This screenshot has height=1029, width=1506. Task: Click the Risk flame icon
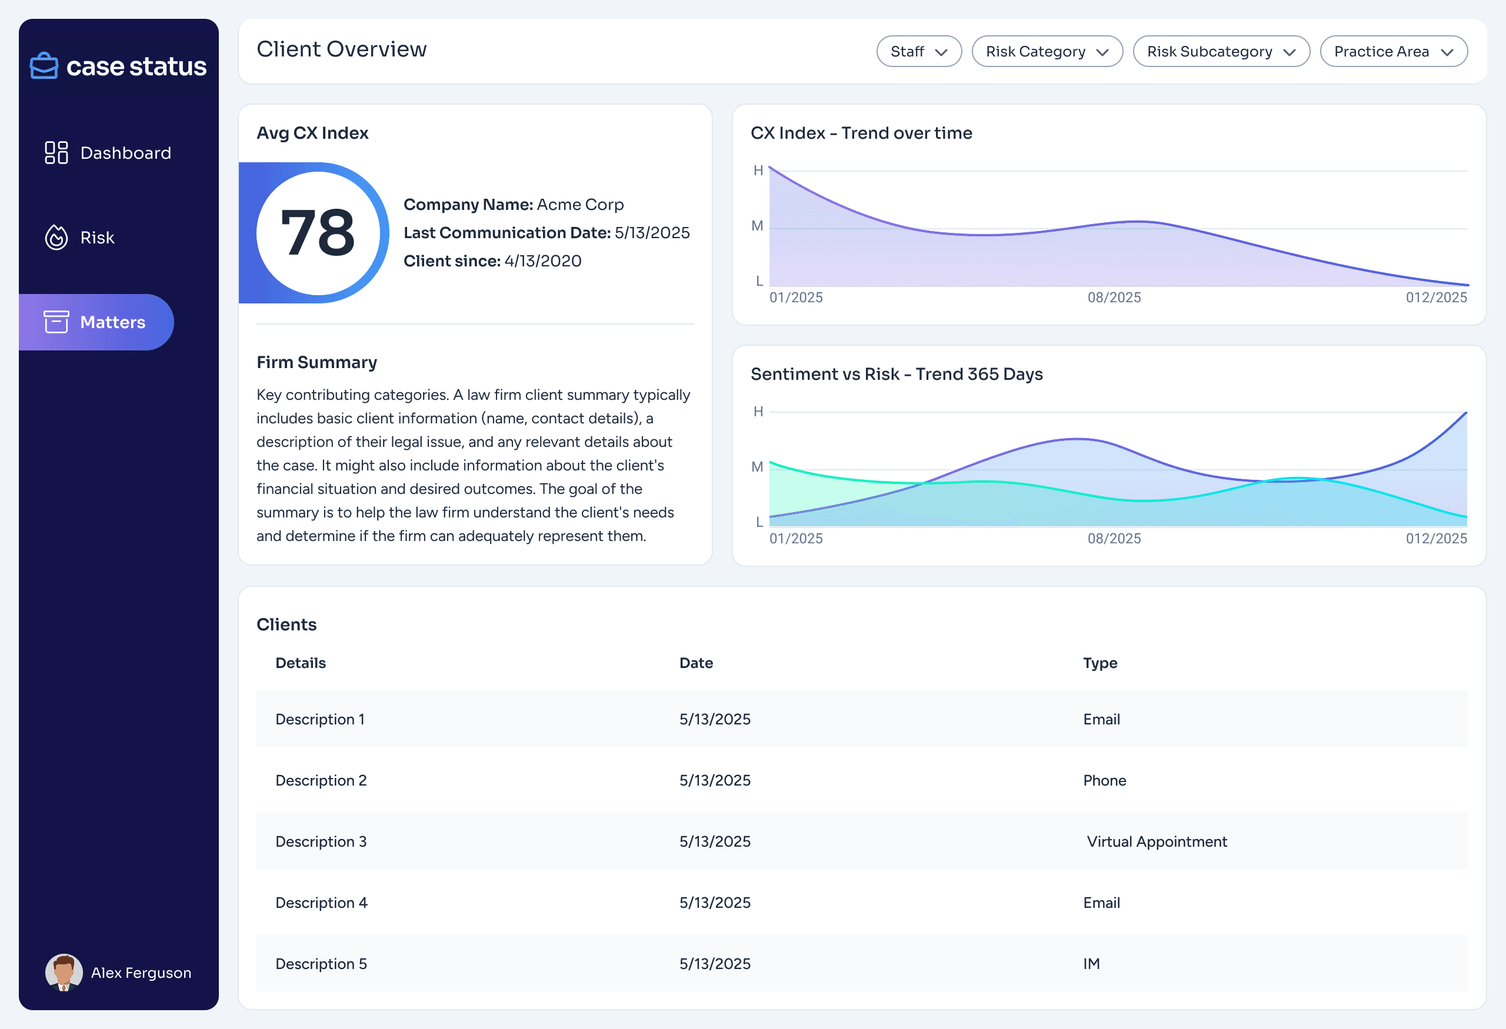[56, 238]
